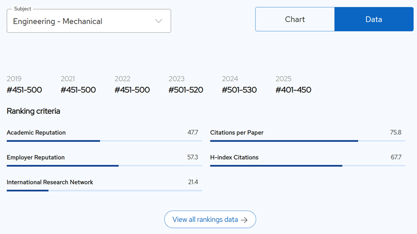This screenshot has width=417, height=234.
Task: Open the Subject dropdown chevron
Action: pos(158,21)
